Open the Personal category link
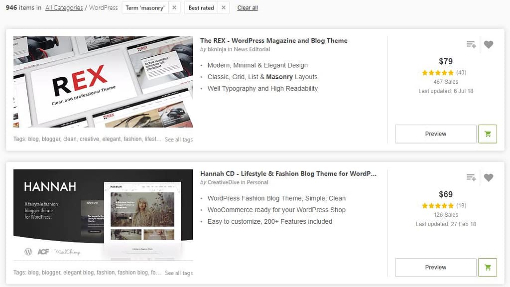Image resolution: width=510 pixels, height=287 pixels. [257, 182]
